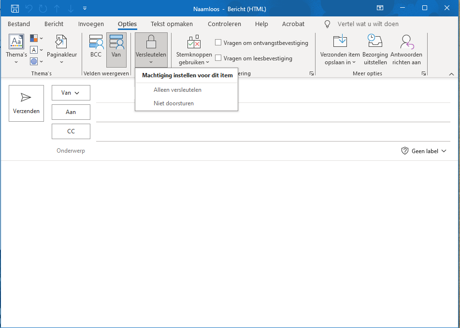Toggle the Van field button
This screenshot has height=328, width=460.
pyautogui.click(x=116, y=50)
